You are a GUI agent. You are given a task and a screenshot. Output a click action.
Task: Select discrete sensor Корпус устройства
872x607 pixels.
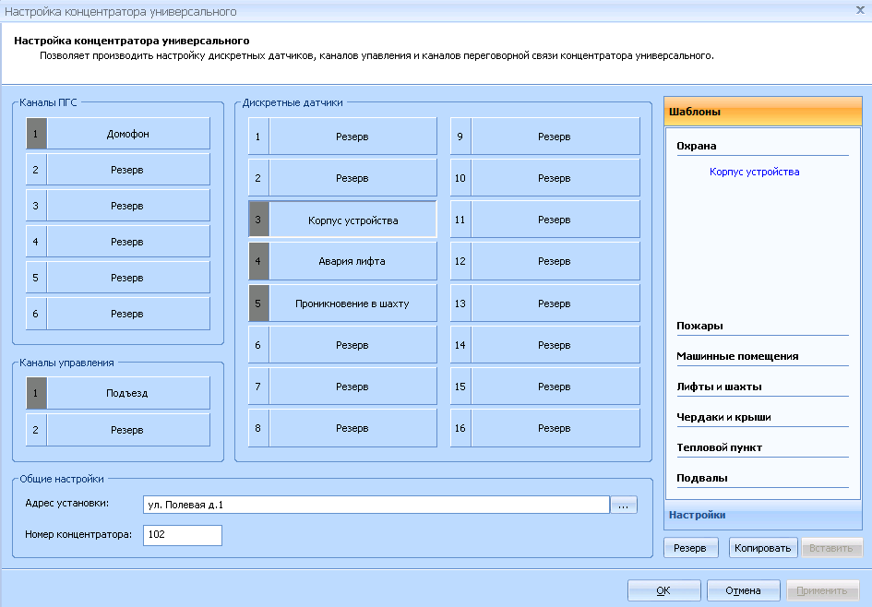pyautogui.click(x=352, y=220)
